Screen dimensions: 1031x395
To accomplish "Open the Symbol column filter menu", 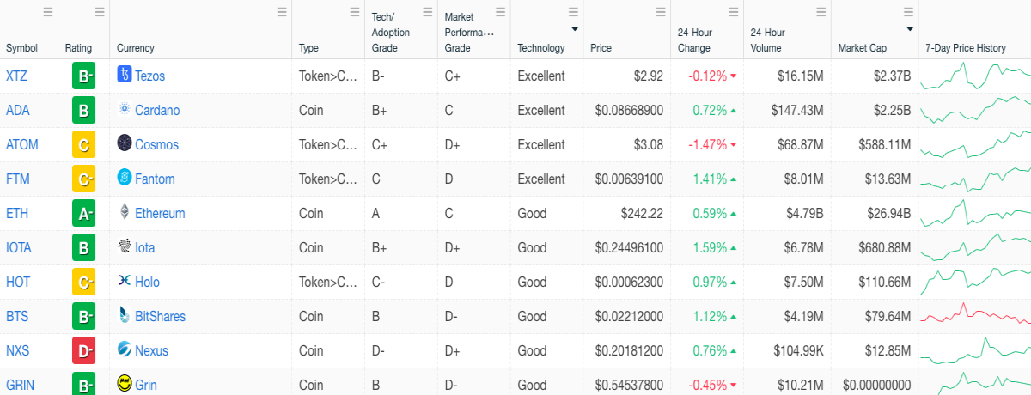I will 48,12.
